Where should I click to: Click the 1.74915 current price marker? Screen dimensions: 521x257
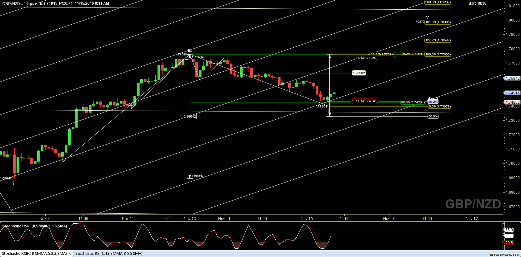pyautogui.click(x=513, y=93)
